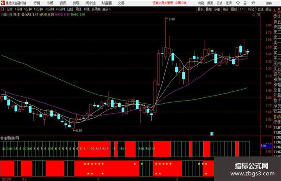
Task: Switch to 1分钟 period
Action: (x=18, y=9)
